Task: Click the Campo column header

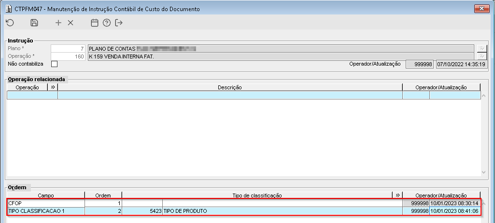Action: [46, 195]
